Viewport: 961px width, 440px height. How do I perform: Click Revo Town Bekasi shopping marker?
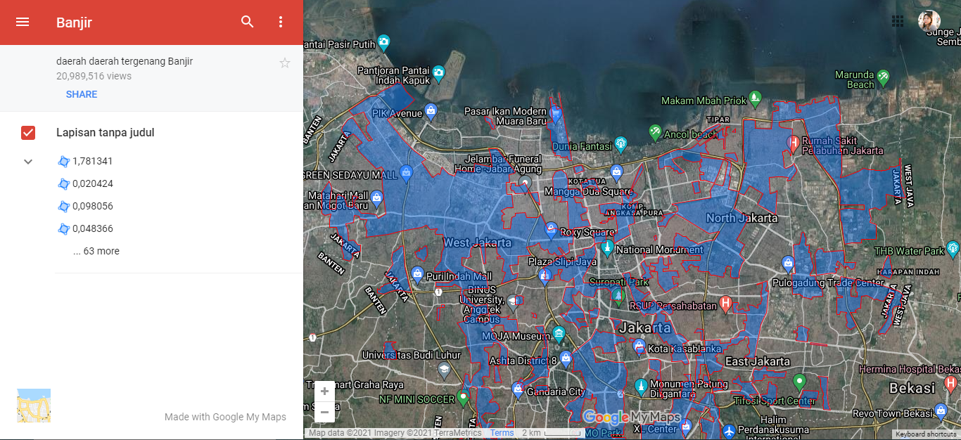[941, 410]
